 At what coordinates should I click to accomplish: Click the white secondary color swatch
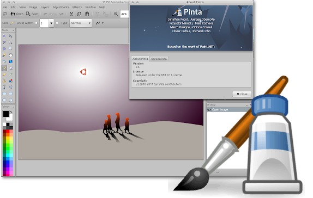click(10, 118)
